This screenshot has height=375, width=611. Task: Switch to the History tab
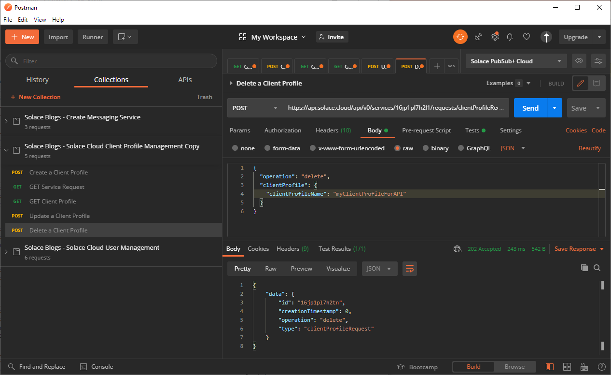tap(37, 80)
